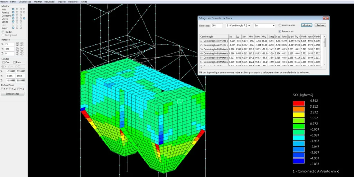354x177 pixels.
Task: Click the Elemento number input field
Action: [x=217, y=26]
